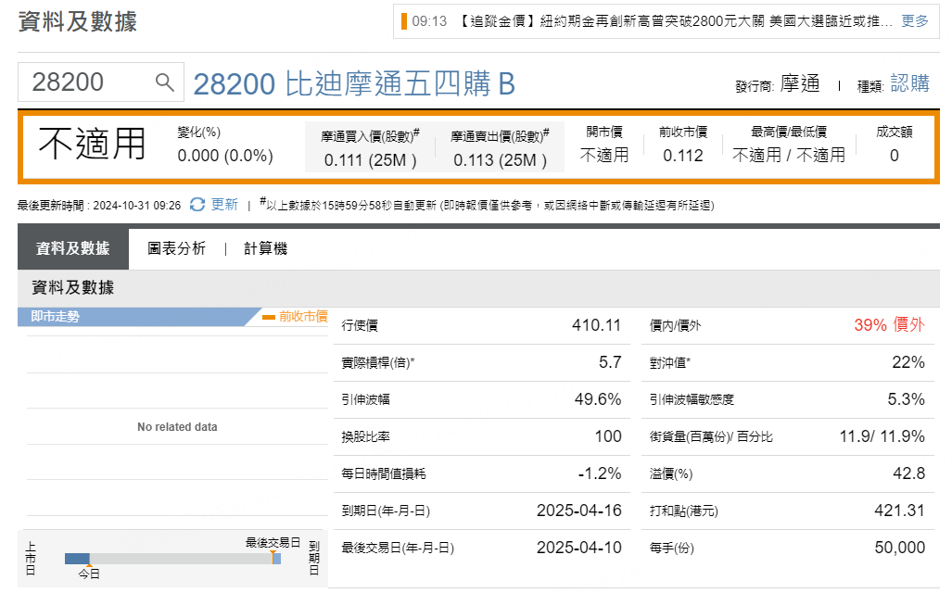Click the search magnifier icon
Viewport: 952px width, 593px height.
tap(164, 82)
